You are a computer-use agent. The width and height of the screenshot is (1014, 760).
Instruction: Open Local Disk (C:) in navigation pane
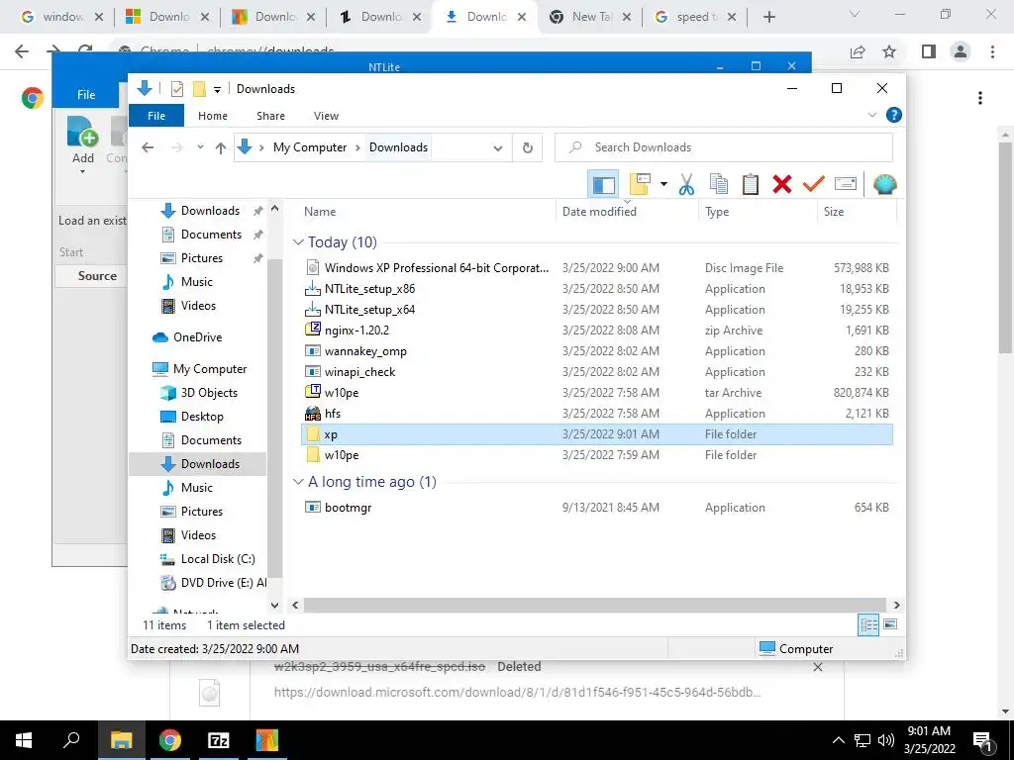click(217, 558)
